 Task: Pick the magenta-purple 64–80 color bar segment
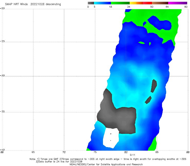(178, 3)
